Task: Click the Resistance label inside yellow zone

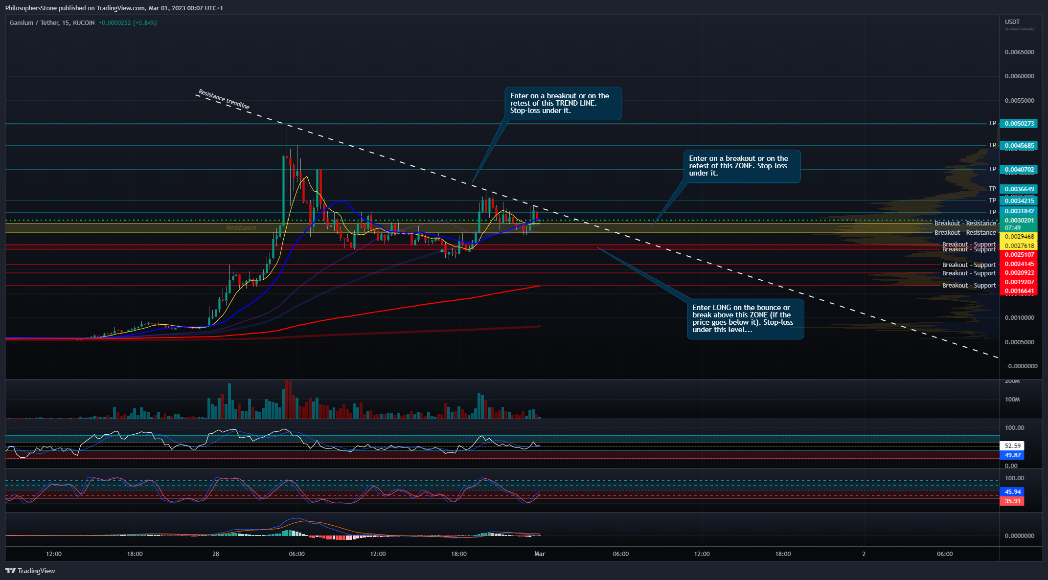Action: point(241,228)
